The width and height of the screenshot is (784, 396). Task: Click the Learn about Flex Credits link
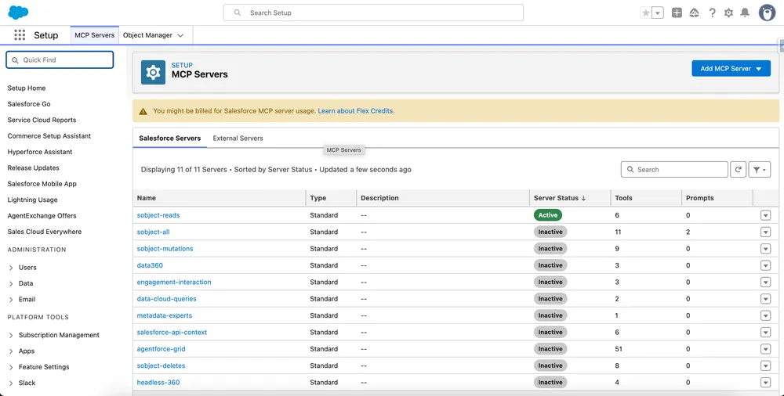click(356, 111)
